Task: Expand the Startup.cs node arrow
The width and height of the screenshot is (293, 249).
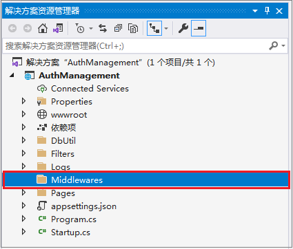Action: (x=23, y=232)
